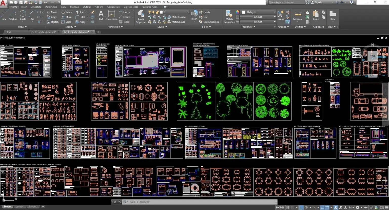Click the Dimension tool

[111, 15]
